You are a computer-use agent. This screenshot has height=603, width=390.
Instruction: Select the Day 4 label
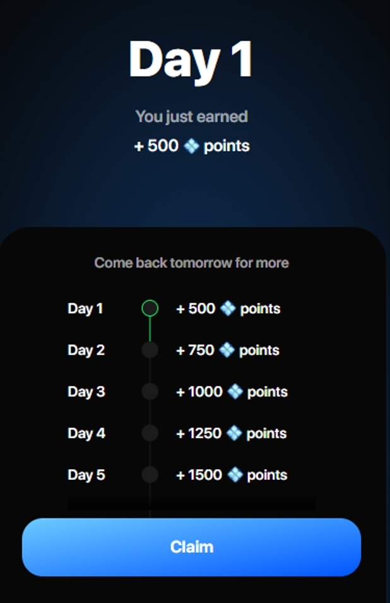click(x=86, y=433)
